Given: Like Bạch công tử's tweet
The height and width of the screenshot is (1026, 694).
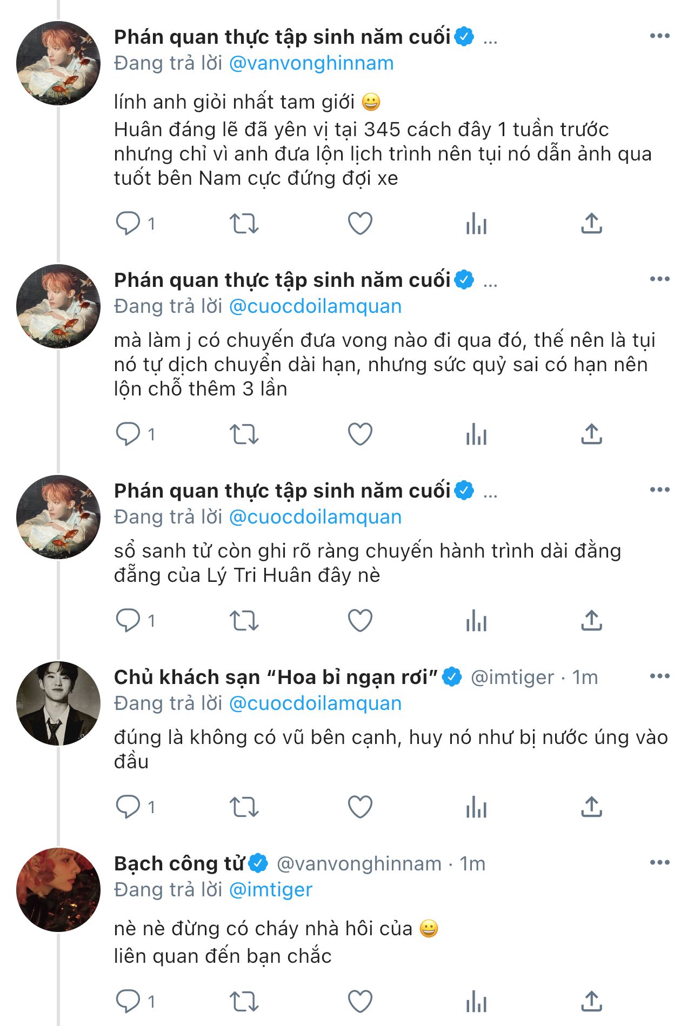Looking at the screenshot, I should point(360,1001).
